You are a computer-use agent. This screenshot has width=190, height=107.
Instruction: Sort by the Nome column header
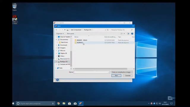(x=76, y=37)
